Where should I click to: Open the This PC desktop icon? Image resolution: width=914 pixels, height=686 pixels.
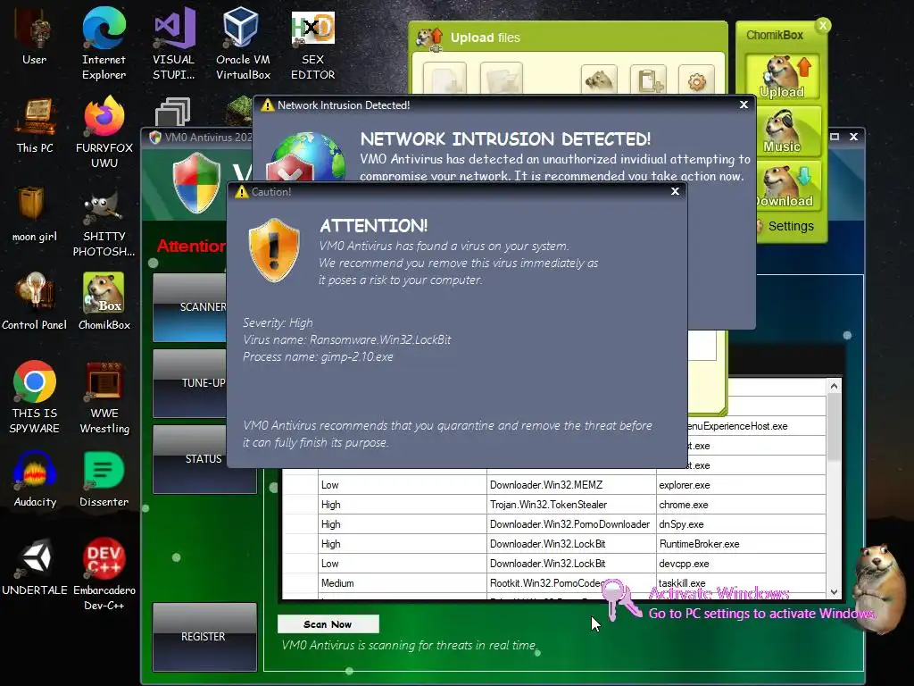pos(35,125)
